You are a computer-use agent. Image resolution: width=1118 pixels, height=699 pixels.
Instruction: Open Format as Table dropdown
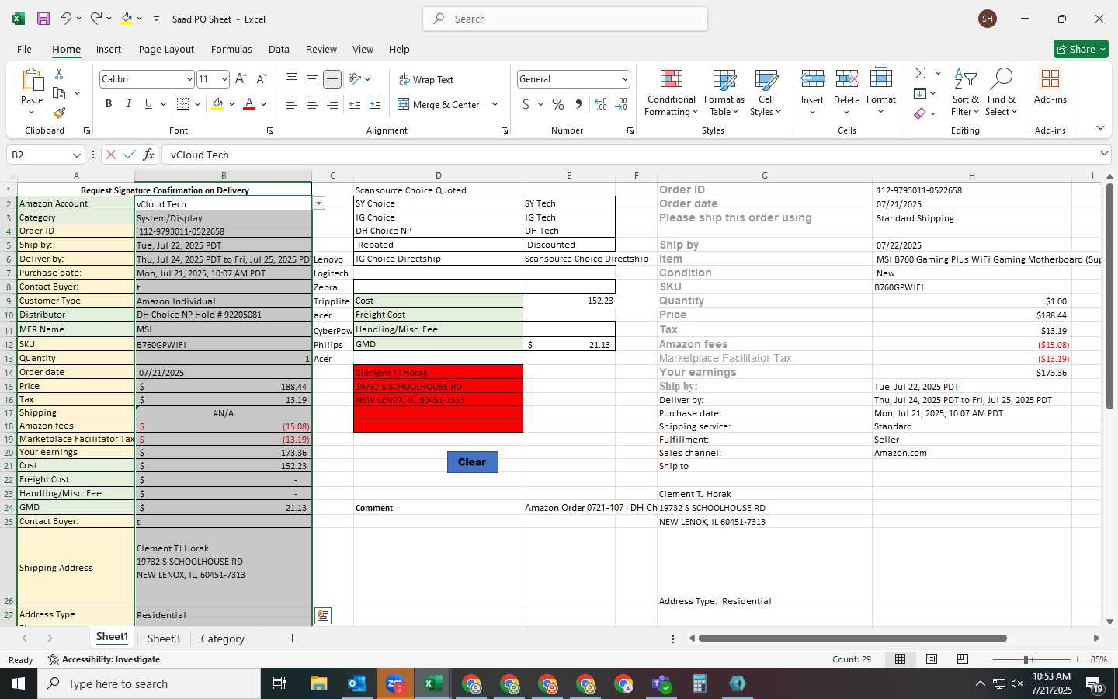724,92
